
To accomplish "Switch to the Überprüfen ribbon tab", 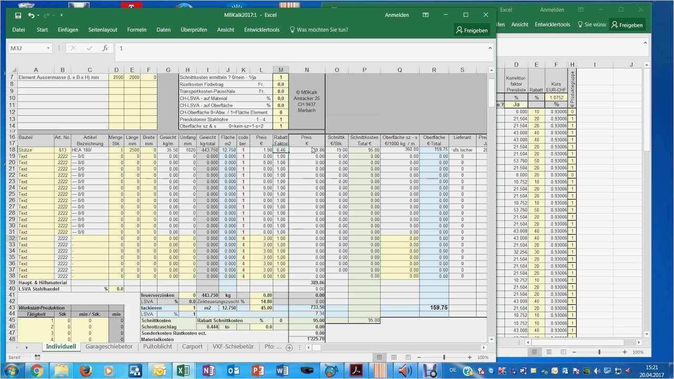I will click(x=194, y=30).
